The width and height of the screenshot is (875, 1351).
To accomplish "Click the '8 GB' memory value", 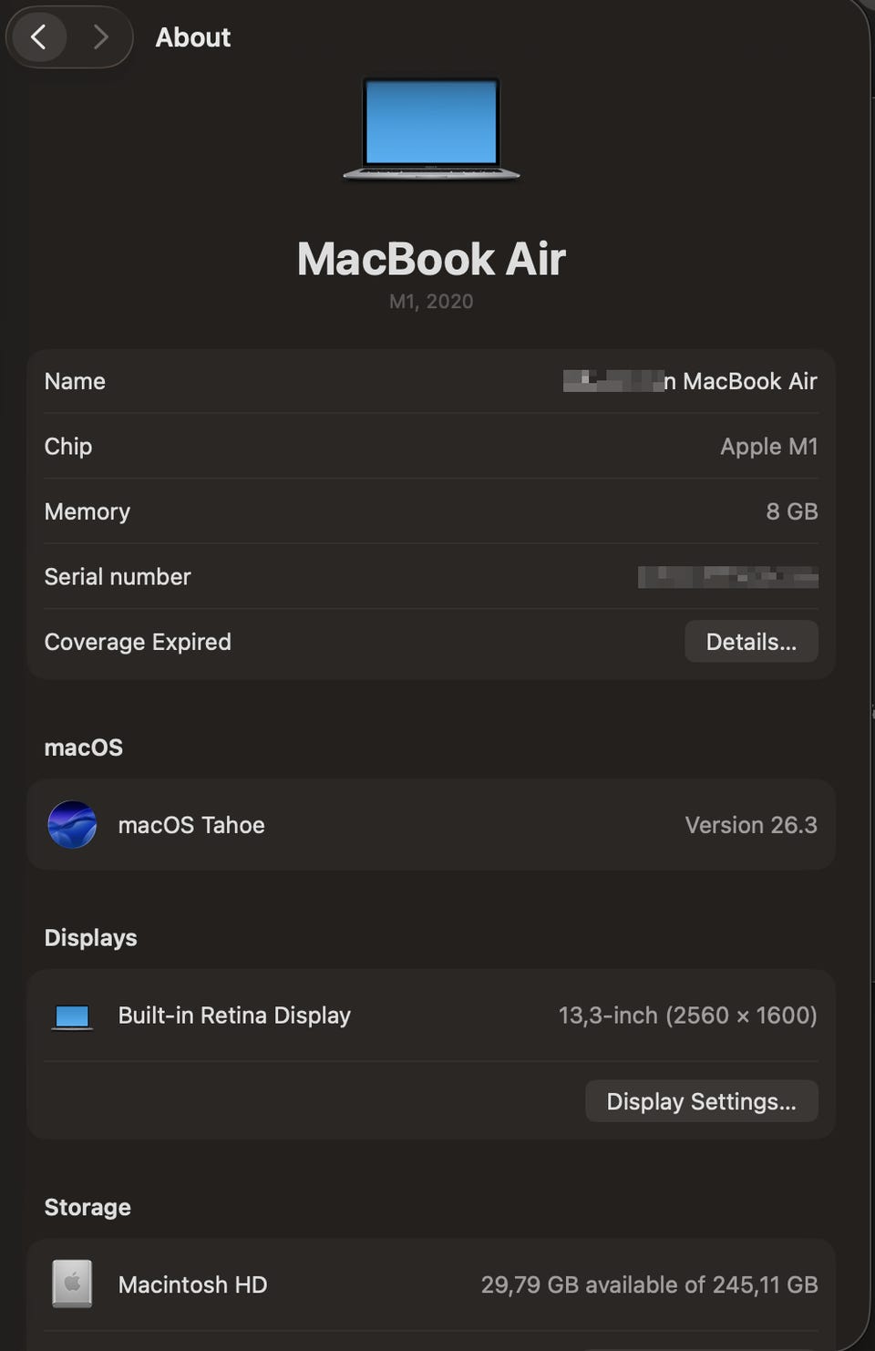I will [791, 511].
